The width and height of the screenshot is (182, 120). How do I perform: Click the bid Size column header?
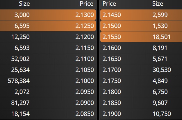click(x=24, y=4)
